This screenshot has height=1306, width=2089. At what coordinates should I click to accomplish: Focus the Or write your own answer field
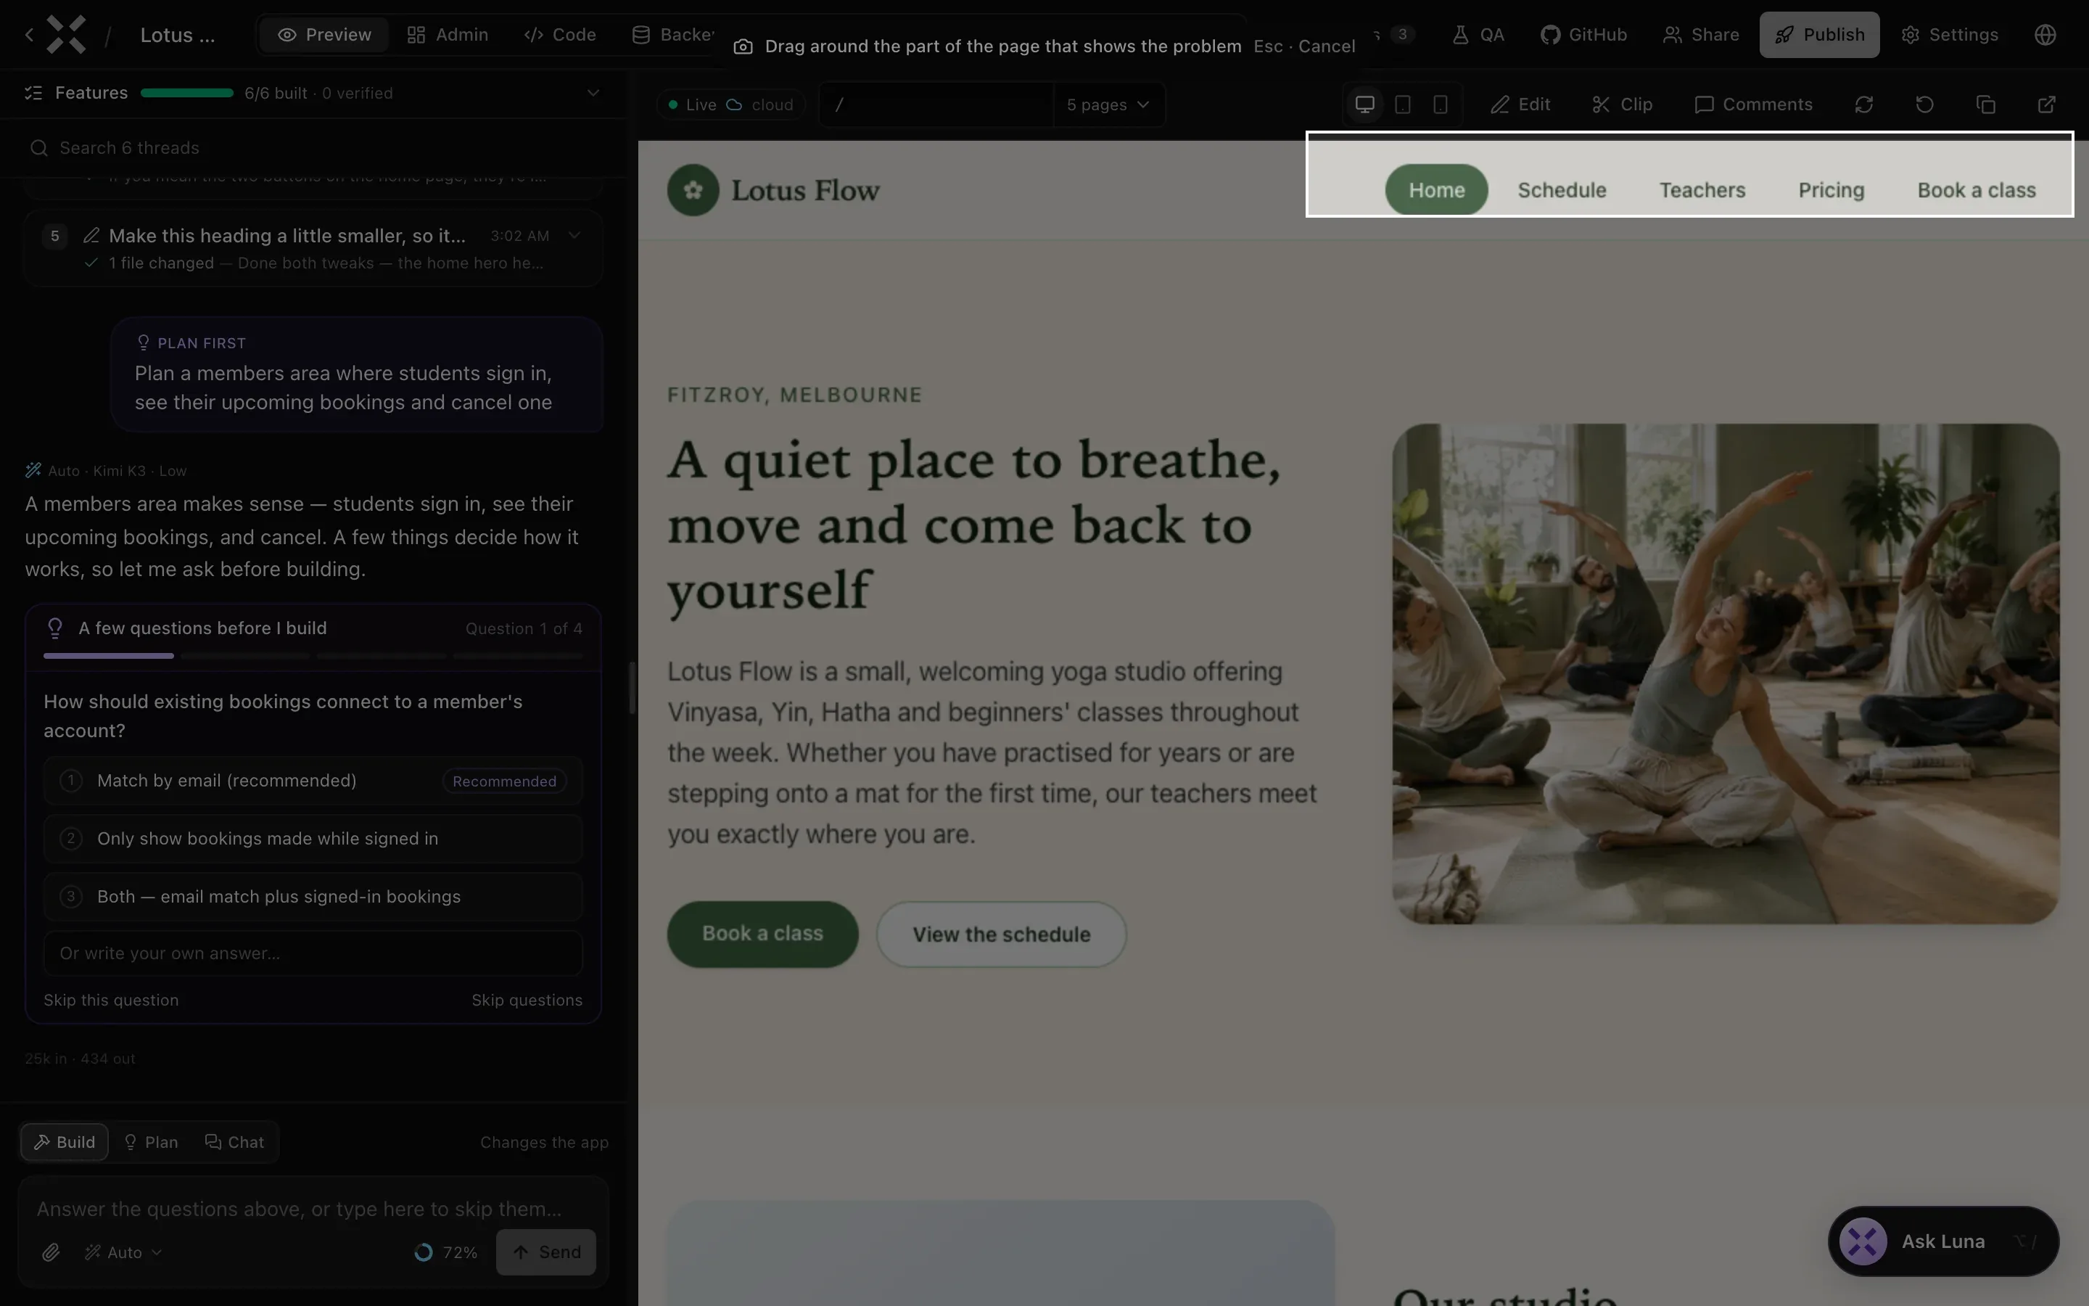pos(313,953)
